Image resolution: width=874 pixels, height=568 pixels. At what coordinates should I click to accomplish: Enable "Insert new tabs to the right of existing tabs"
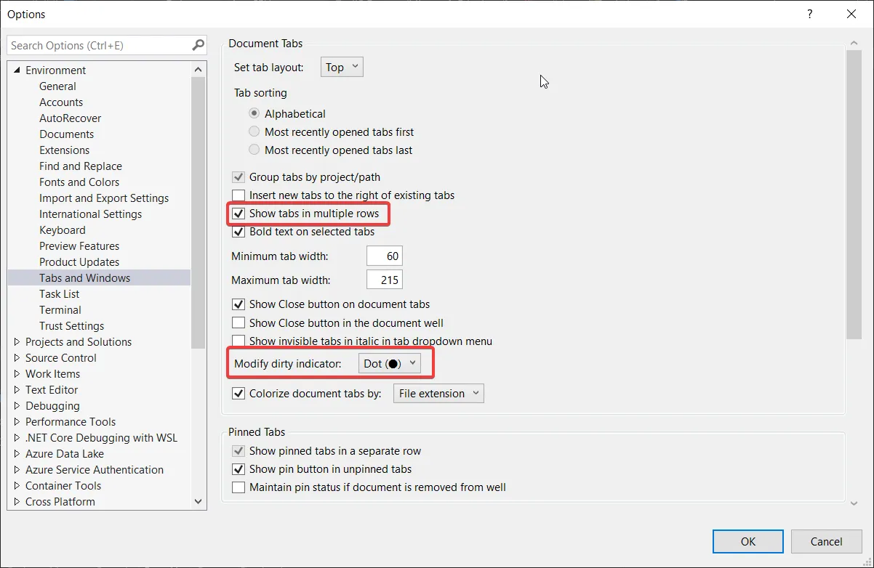[238, 195]
